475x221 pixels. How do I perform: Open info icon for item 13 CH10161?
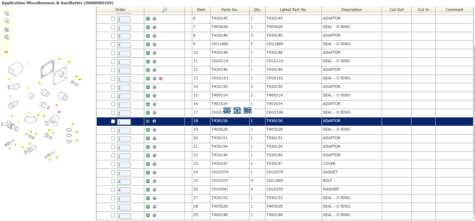point(154,78)
